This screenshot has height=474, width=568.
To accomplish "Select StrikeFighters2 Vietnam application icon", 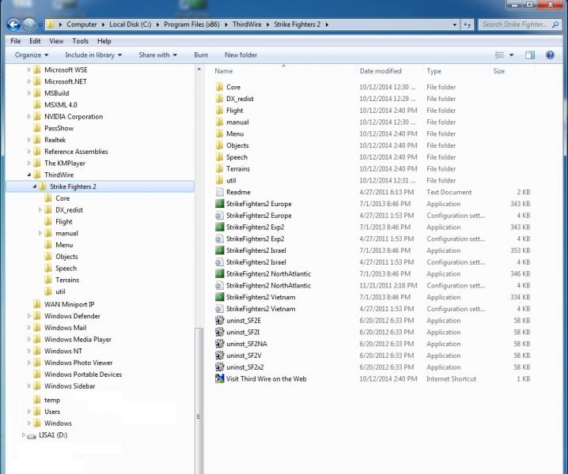I will (219, 297).
